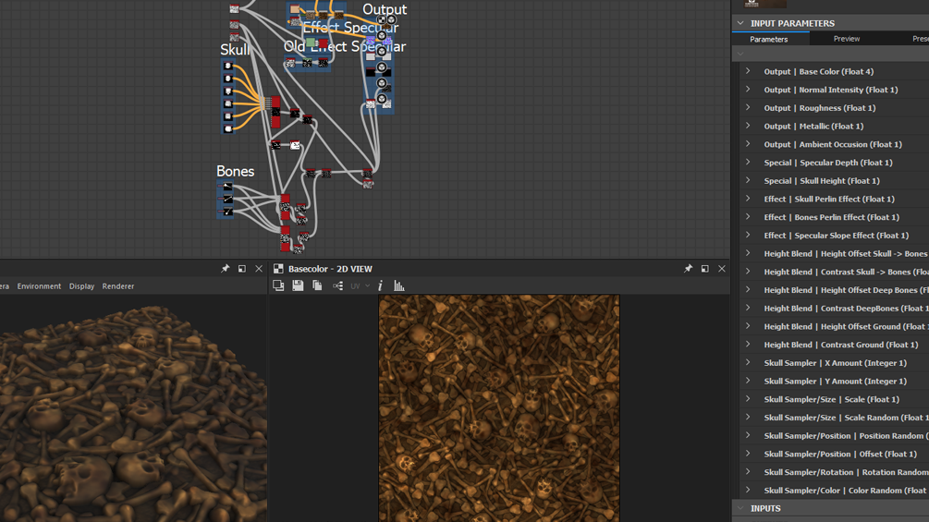Select 'Skull Sampler | Y Amount' row
This screenshot has width=929, height=522.
click(834, 382)
